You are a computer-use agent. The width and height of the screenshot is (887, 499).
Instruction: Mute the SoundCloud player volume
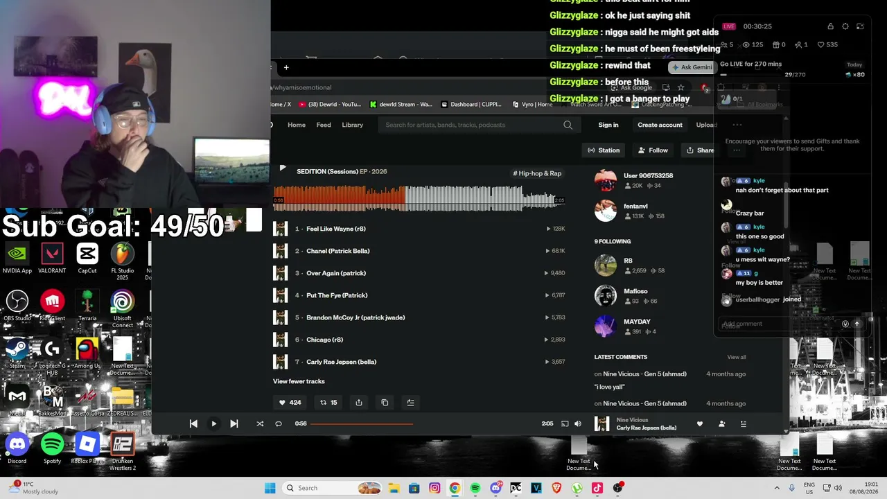tap(578, 423)
